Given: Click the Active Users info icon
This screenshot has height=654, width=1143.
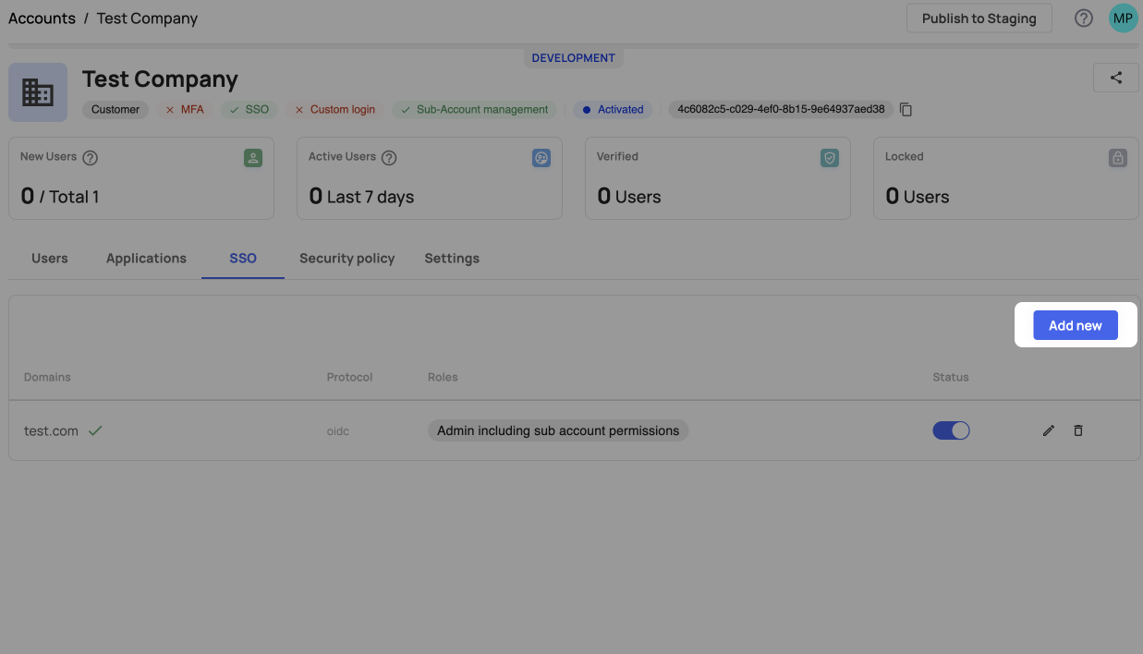Looking at the screenshot, I should tap(389, 157).
